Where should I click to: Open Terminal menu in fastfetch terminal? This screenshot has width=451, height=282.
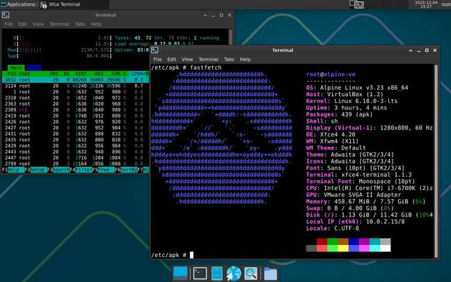click(x=208, y=59)
